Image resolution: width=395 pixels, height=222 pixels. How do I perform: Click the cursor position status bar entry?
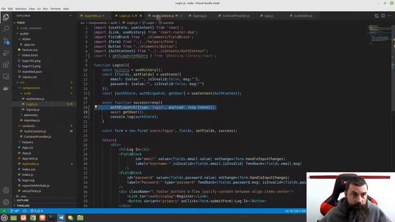click(x=295, y=211)
